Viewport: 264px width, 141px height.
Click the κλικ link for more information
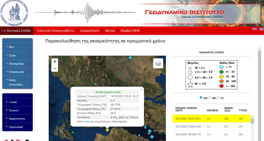pyautogui.click(x=87, y=122)
